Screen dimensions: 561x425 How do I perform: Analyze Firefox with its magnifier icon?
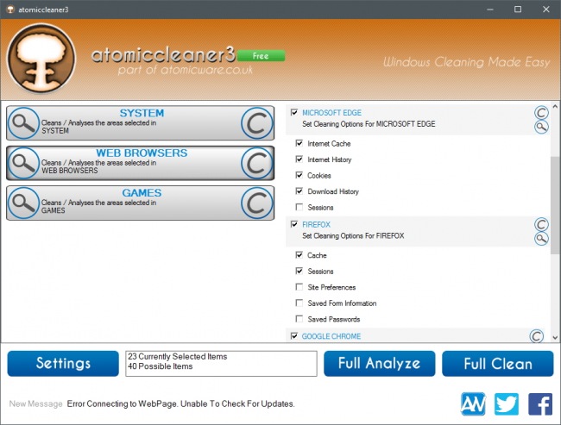tap(541, 239)
